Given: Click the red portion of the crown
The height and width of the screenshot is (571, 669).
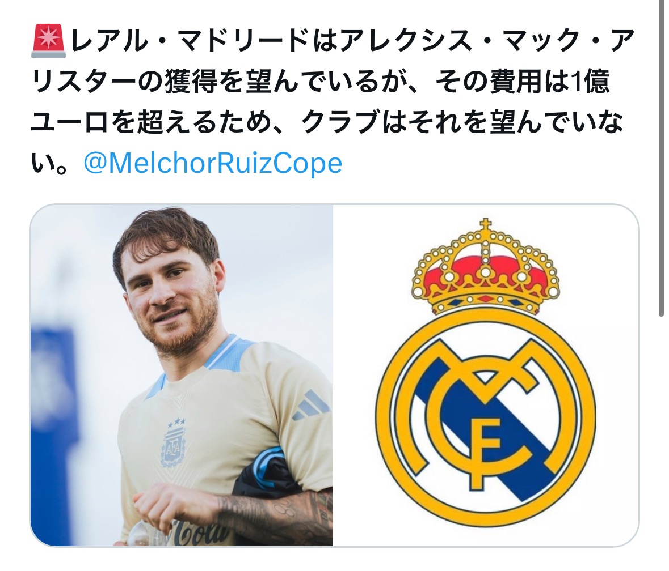Looking at the screenshot, I should tap(486, 272).
